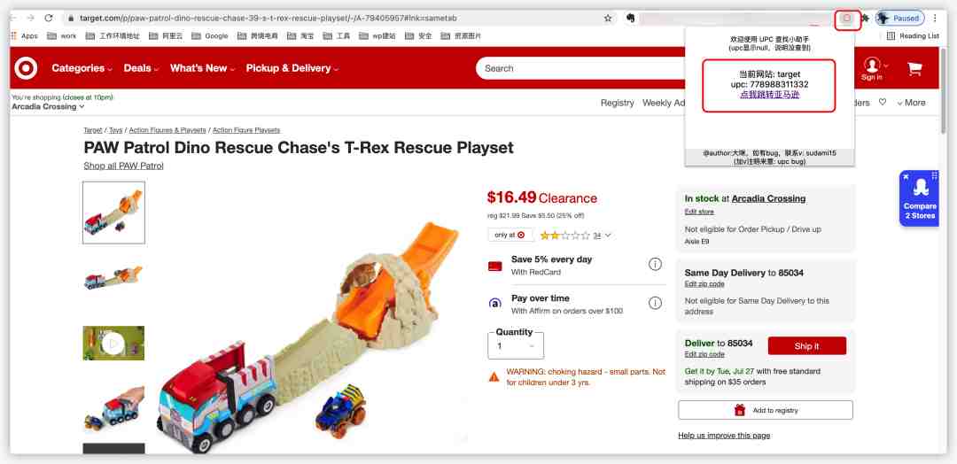This screenshot has height=464, width=957.
Task: Bookmark page with the star icon
Action: pos(608,19)
